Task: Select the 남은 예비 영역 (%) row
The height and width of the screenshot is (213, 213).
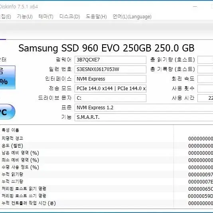Action: click(x=106, y=153)
